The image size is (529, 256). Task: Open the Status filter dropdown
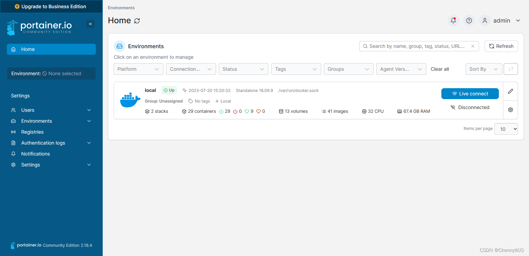(243, 69)
